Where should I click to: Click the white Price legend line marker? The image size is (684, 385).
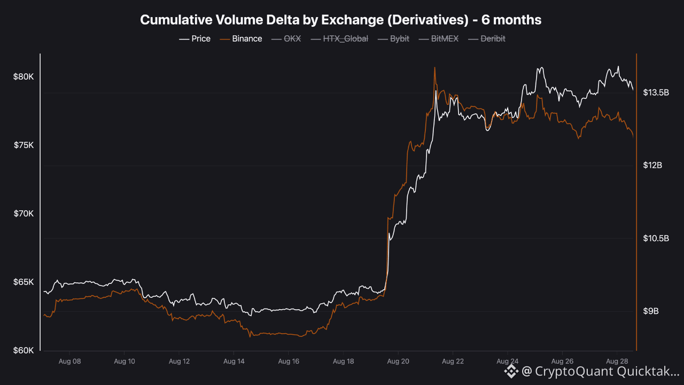point(184,39)
